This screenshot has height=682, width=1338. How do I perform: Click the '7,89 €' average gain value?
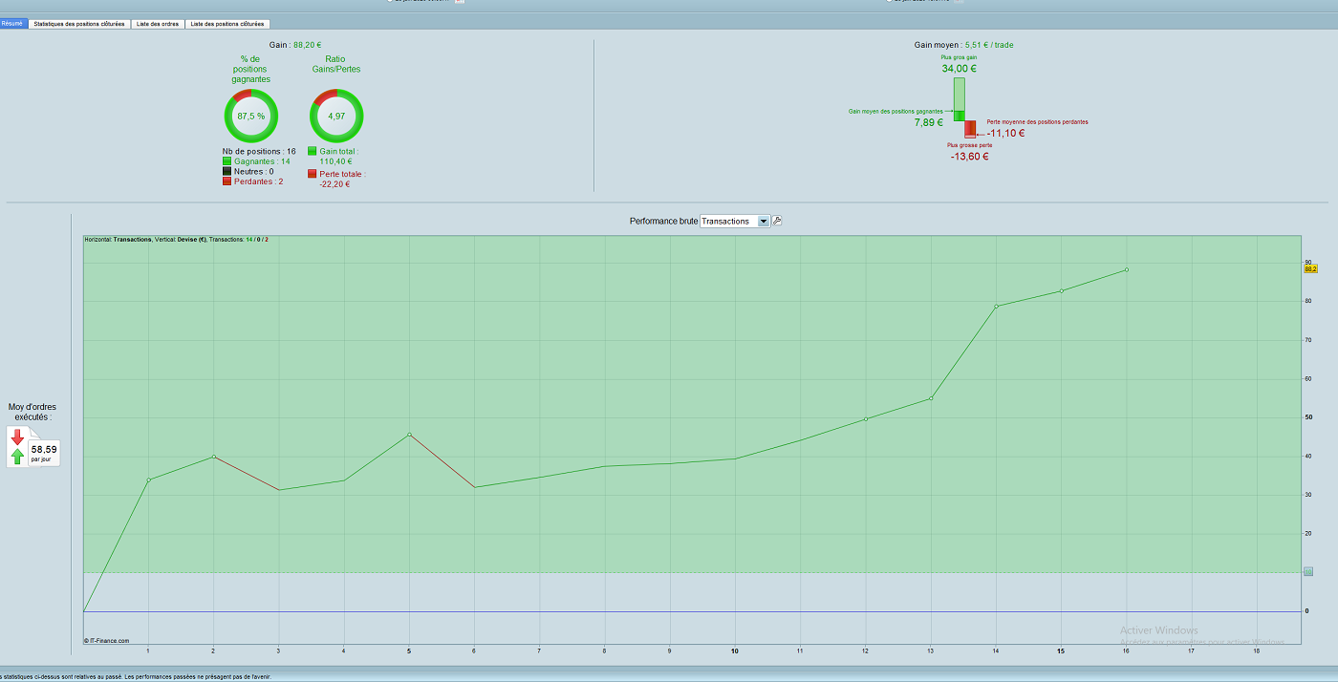[x=928, y=122]
